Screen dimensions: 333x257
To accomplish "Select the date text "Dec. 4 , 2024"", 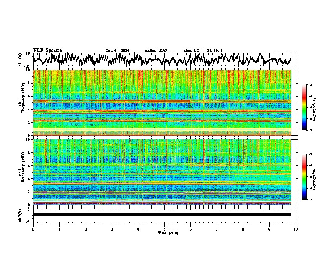I will (x=117, y=50).
